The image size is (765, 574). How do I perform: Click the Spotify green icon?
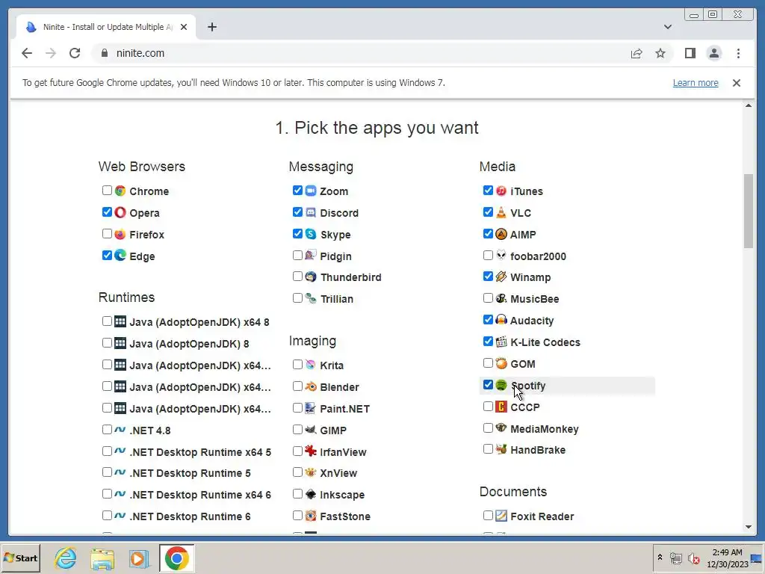501,385
